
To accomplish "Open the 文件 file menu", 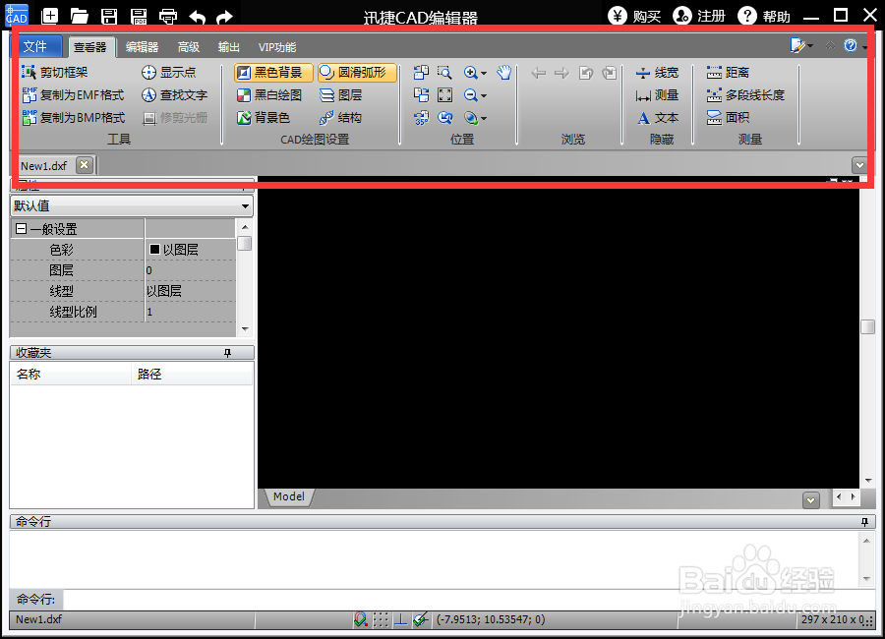I will click(35, 46).
